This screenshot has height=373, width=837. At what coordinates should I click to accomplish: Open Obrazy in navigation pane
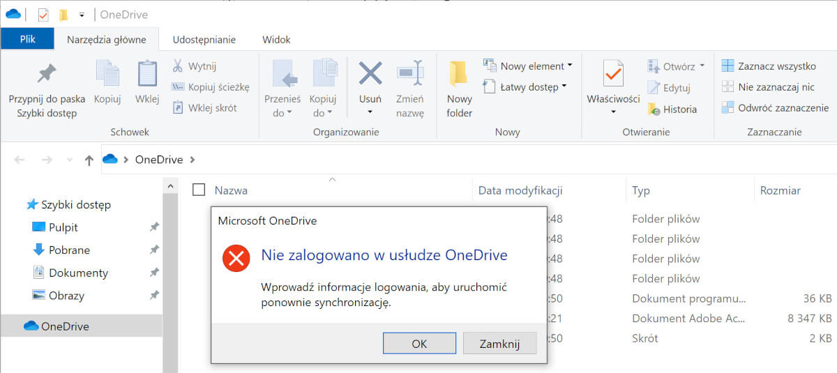[x=58, y=296]
